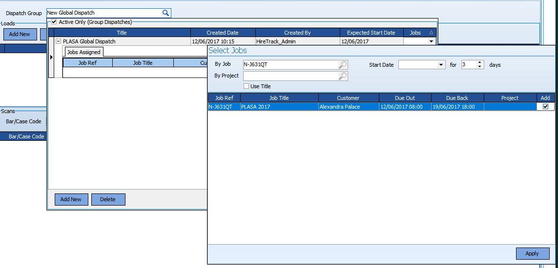The width and height of the screenshot is (558, 268).
Task: Decrease the days stepper value
Action: (x=480, y=67)
